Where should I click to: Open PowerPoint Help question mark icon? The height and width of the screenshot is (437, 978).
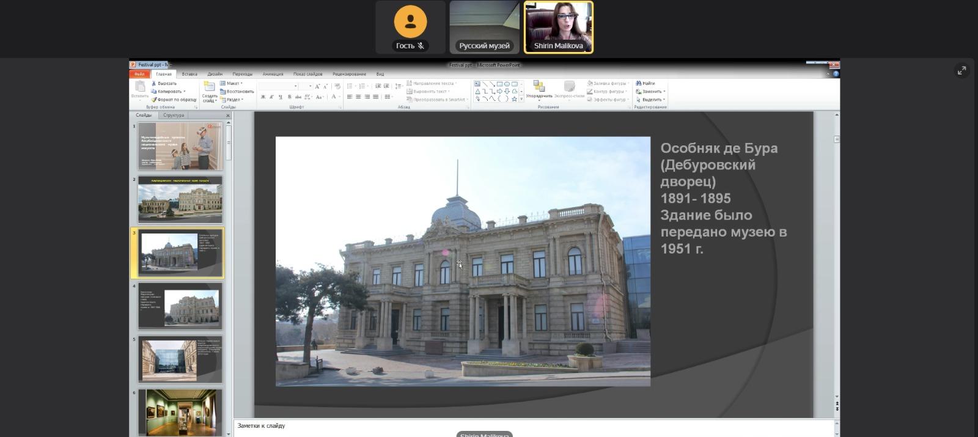pyautogui.click(x=836, y=74)
